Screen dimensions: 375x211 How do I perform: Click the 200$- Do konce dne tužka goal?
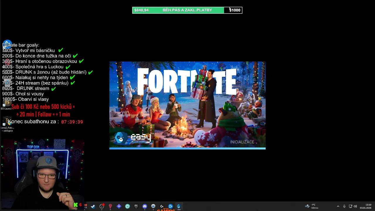coord(37,56)
